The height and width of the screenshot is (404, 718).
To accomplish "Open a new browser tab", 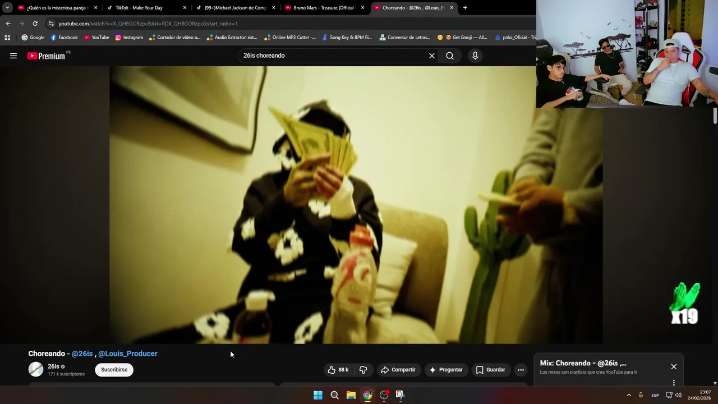I will click(x=465, y=8).
